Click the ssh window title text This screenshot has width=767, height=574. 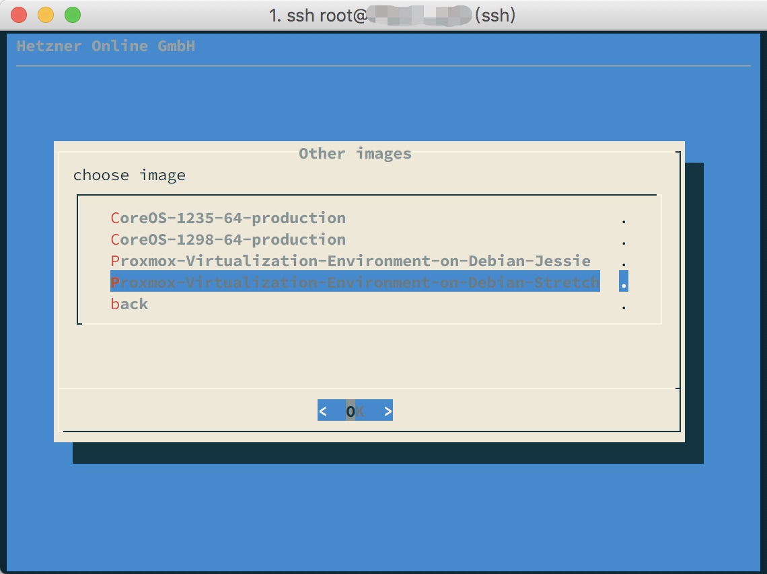click(x=392, y=15)
